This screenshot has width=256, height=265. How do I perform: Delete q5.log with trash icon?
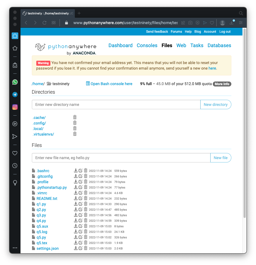[x=86, y=231]
